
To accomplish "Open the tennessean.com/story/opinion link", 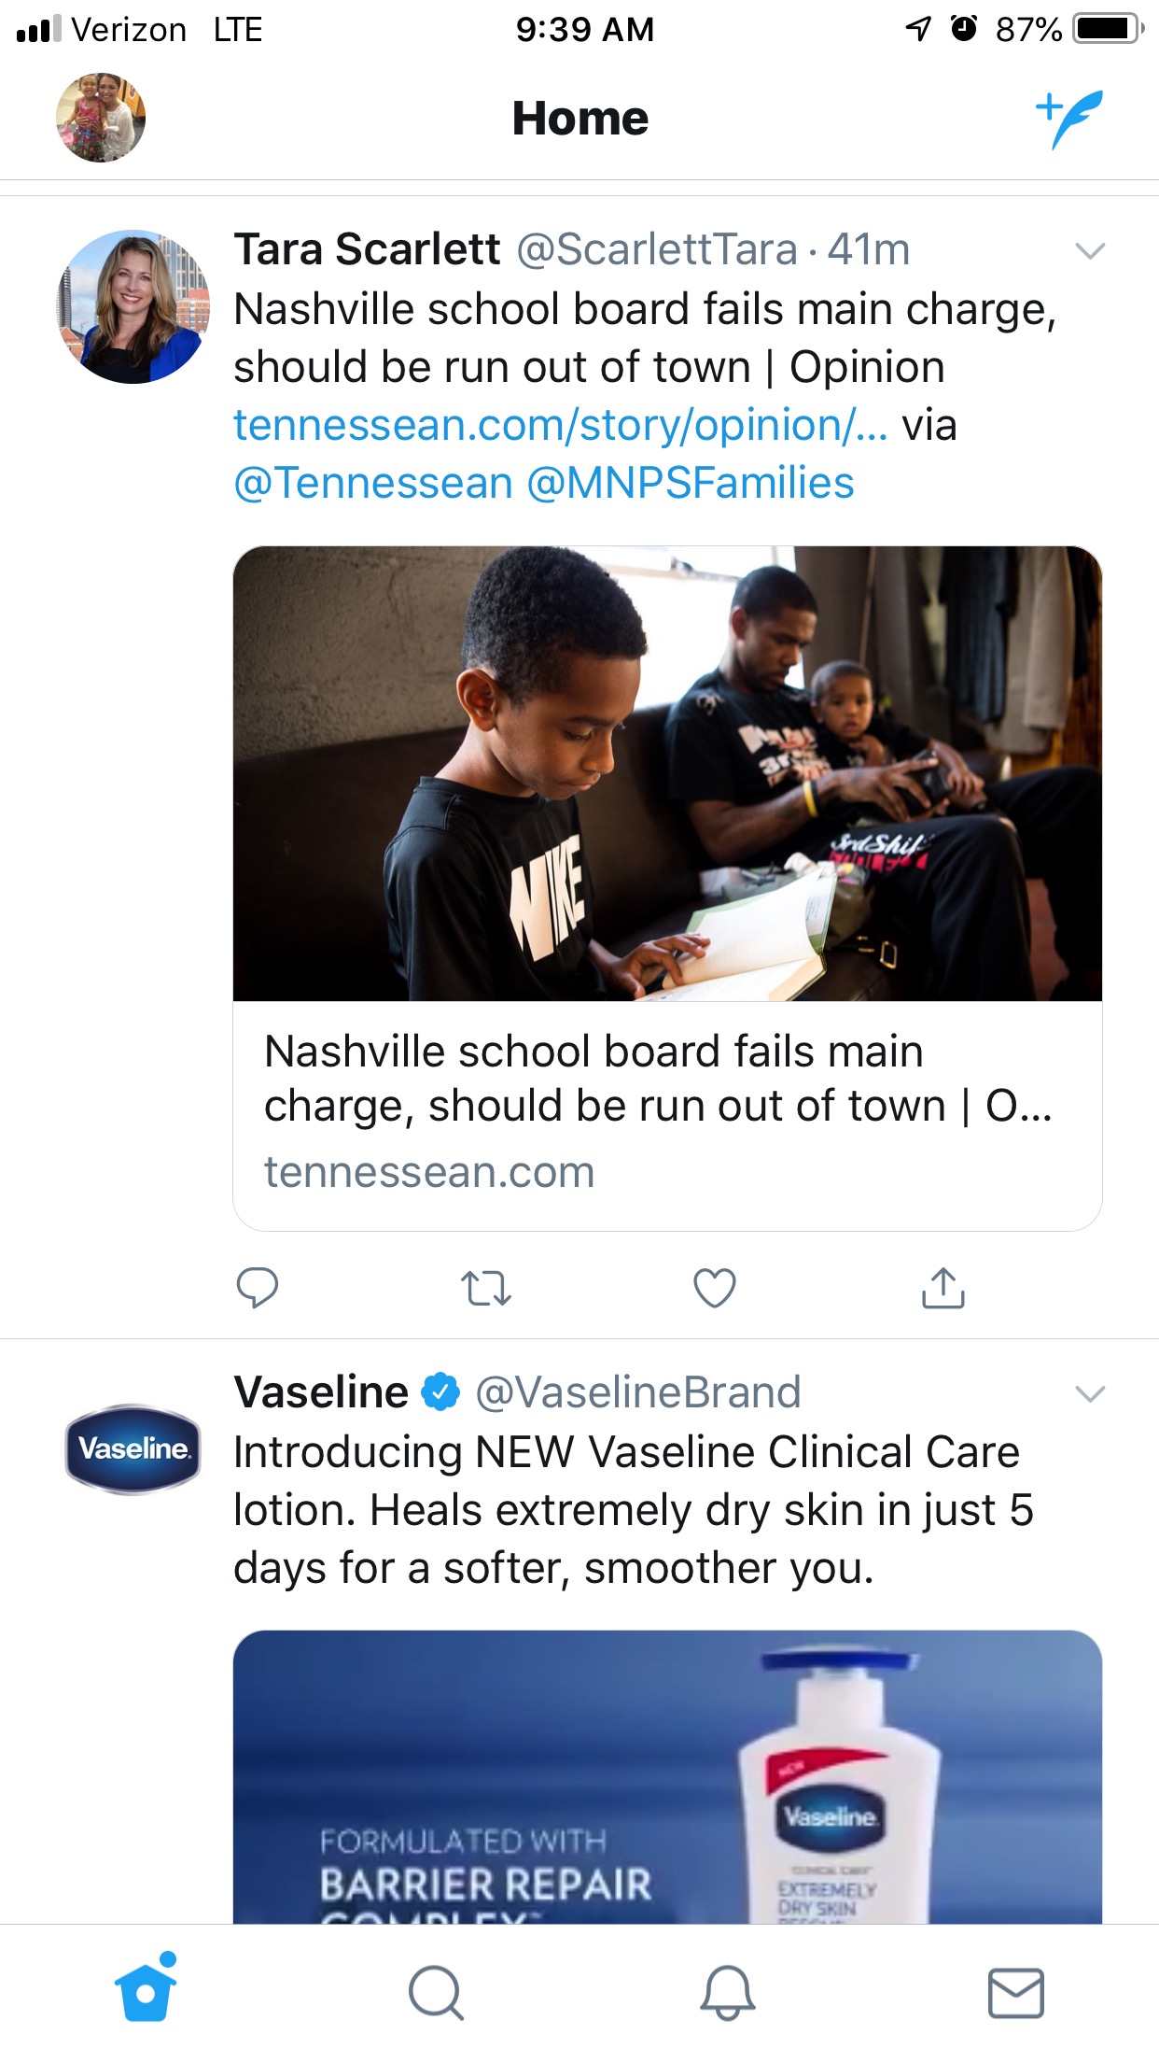I will click(x=560, y=426).
